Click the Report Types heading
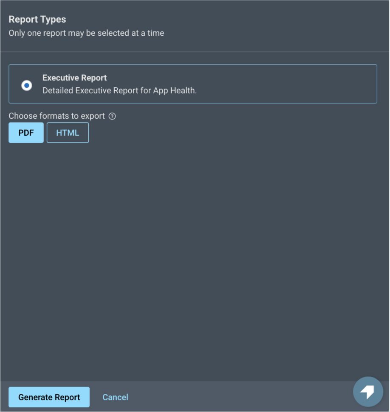The image size is (390, 412). click(37, 20)
